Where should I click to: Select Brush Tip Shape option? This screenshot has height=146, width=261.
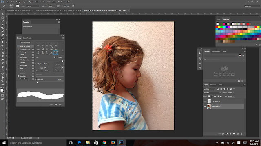click(x=24, y=47)
